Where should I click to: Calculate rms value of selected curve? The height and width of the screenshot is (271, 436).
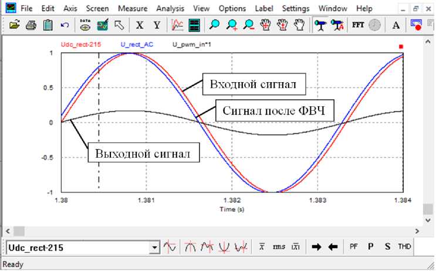click(279, 247)
